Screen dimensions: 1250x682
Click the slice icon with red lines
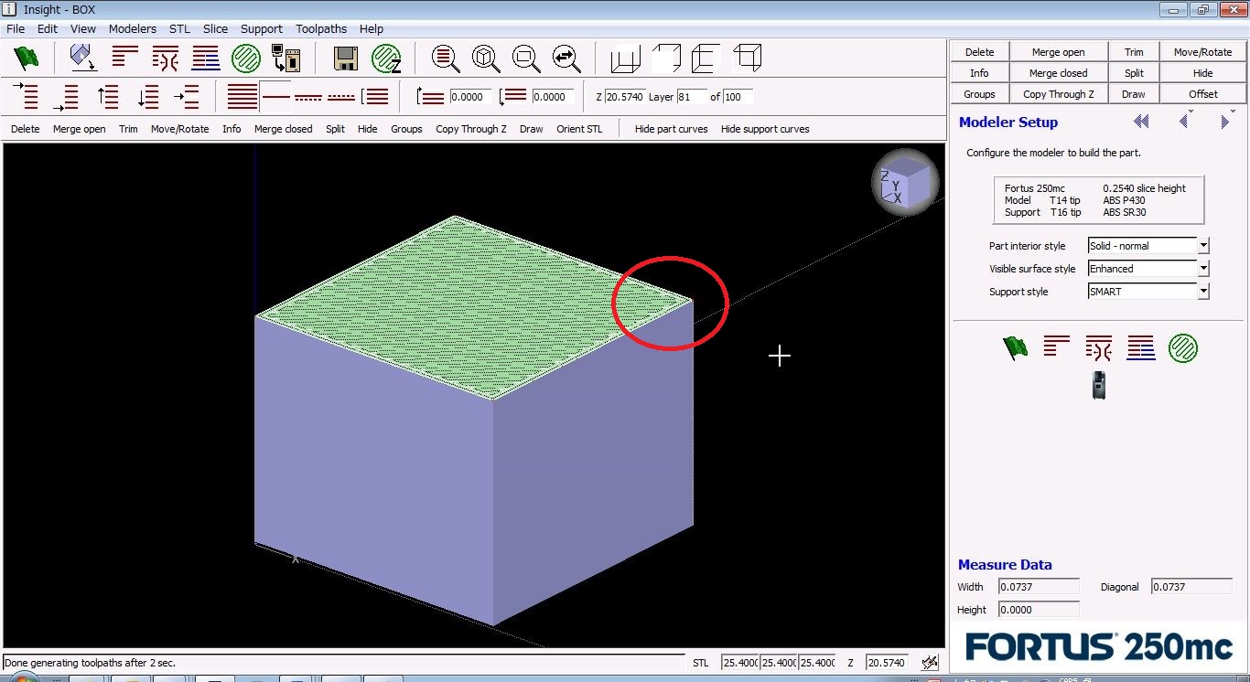click(x=125, y=58)
